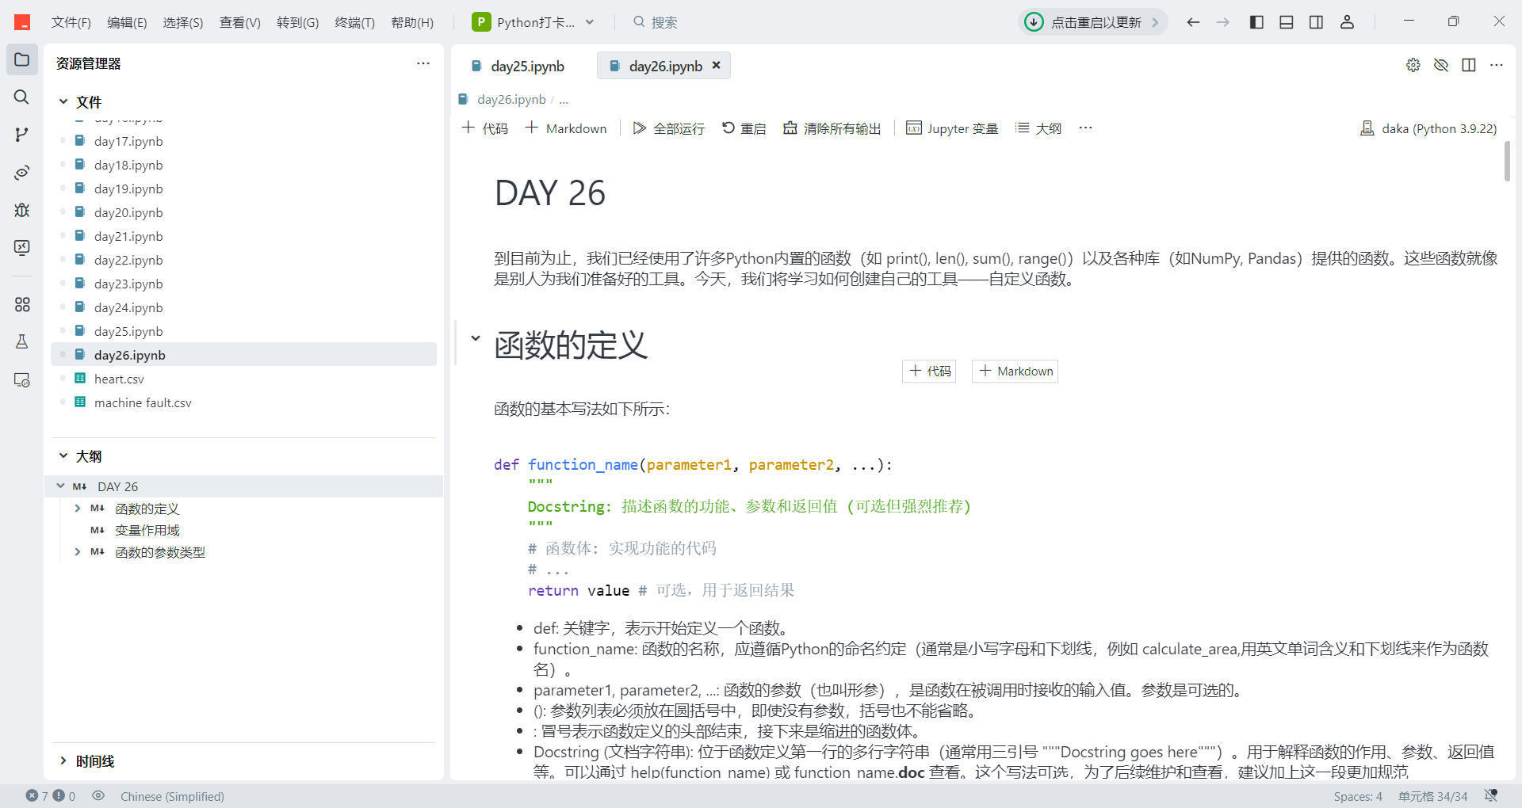This screenshot has height=808, width=1522.
Task: Expand the 函数的定义 outline item
Action: [78, 508]
